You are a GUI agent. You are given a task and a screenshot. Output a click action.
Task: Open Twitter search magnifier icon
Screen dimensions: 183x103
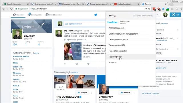tap(158, 15)
